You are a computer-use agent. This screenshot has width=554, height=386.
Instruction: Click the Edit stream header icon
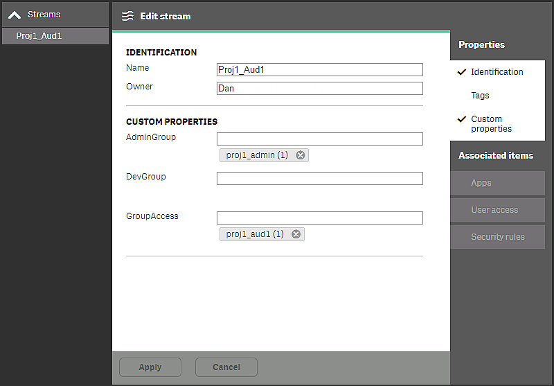[x=127, y=16]
